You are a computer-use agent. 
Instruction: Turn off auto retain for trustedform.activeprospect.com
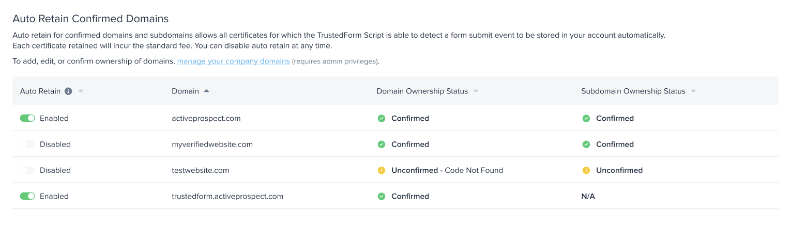point(27,196)
